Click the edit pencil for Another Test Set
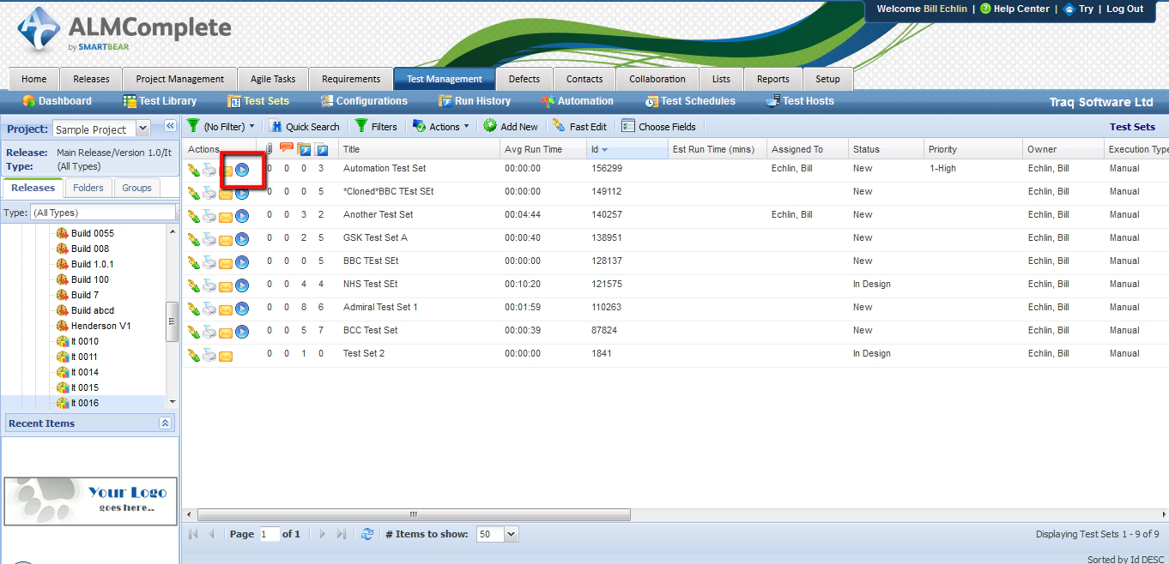The height and width of the screenshot is (564, 1169). pos(194,216)
